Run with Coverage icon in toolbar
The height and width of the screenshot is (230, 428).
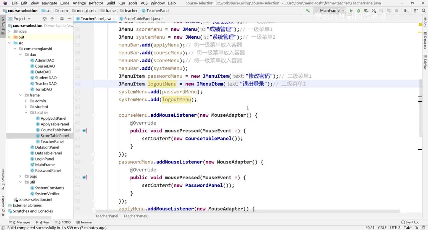point(366,11)
